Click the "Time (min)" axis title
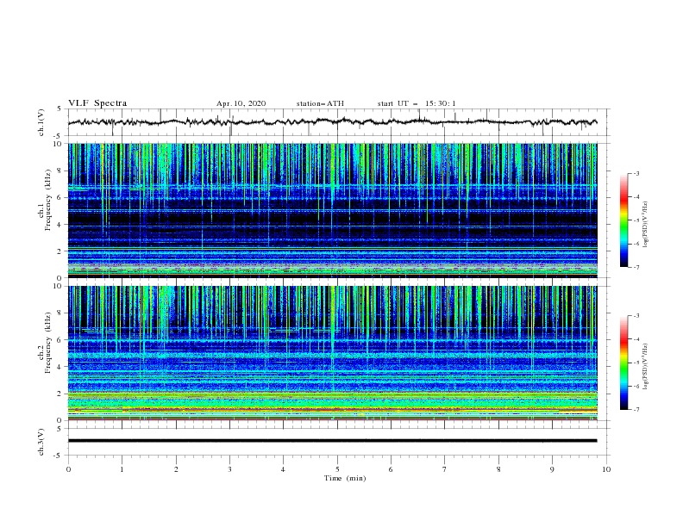The width and height of the screenshot is (683, 527). pyautogui.click(x=345, y=478)
